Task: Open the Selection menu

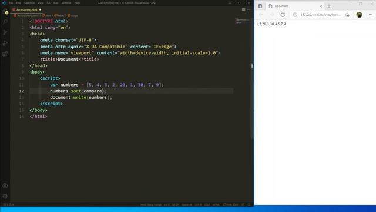Action: click(x=29, y=3)
